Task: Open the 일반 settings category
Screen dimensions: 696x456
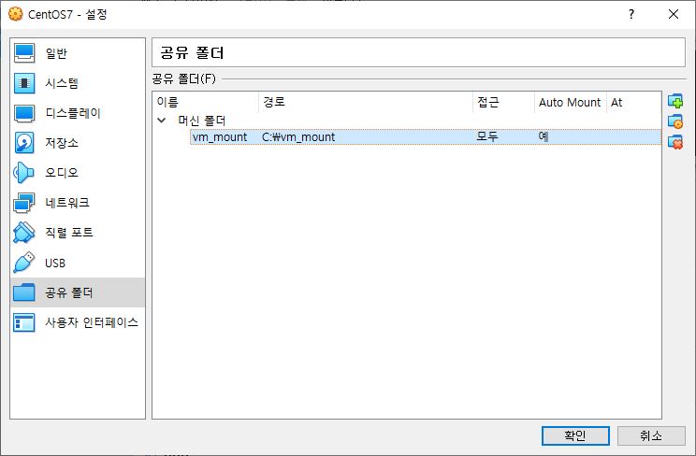Action: (78, 53)
